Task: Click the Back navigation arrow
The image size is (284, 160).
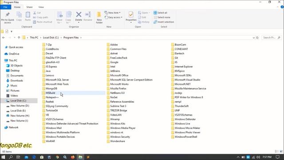Action: coord(4,37)
